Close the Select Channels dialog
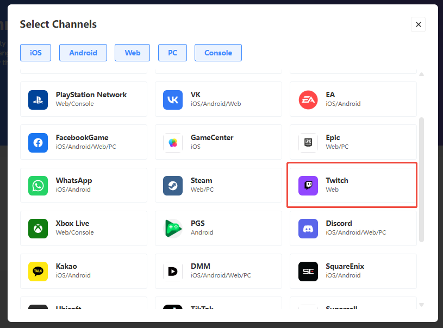443x328 pixels. pos(418,24)
